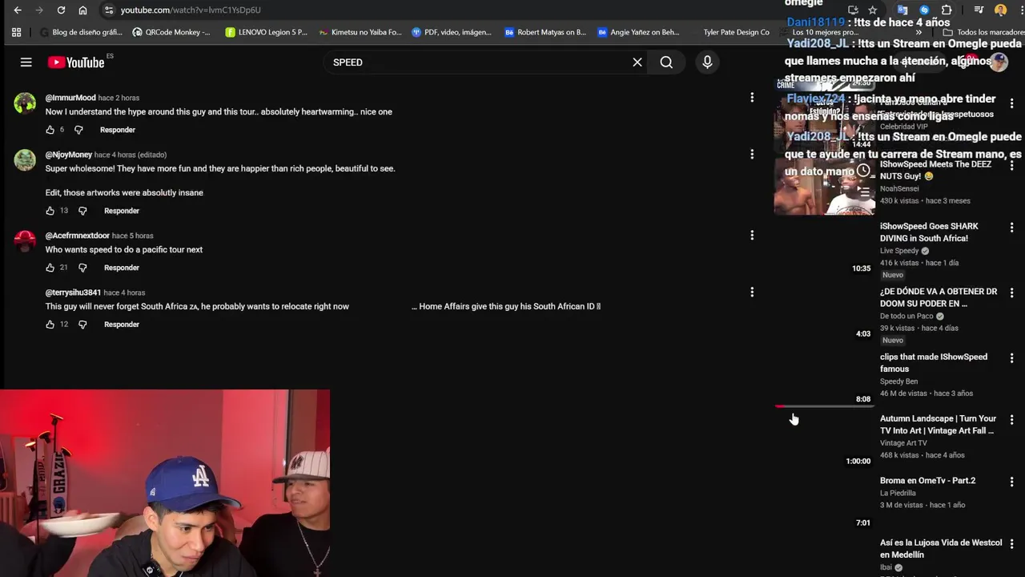Open the Chrome profile avatar

(x=1000, y=10)
